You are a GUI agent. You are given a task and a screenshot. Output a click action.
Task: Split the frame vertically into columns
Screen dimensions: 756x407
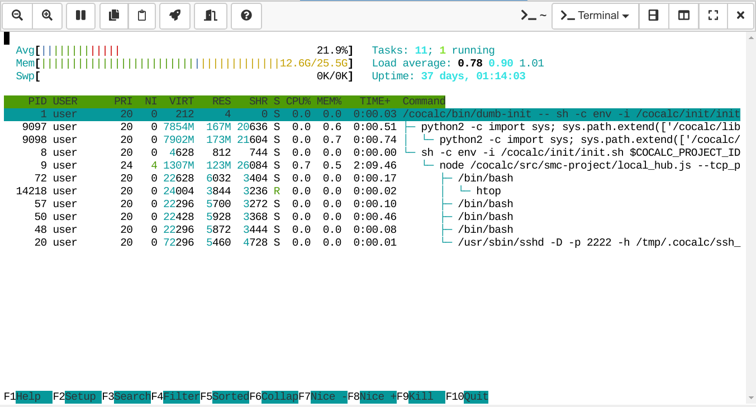tap(683, 16)
